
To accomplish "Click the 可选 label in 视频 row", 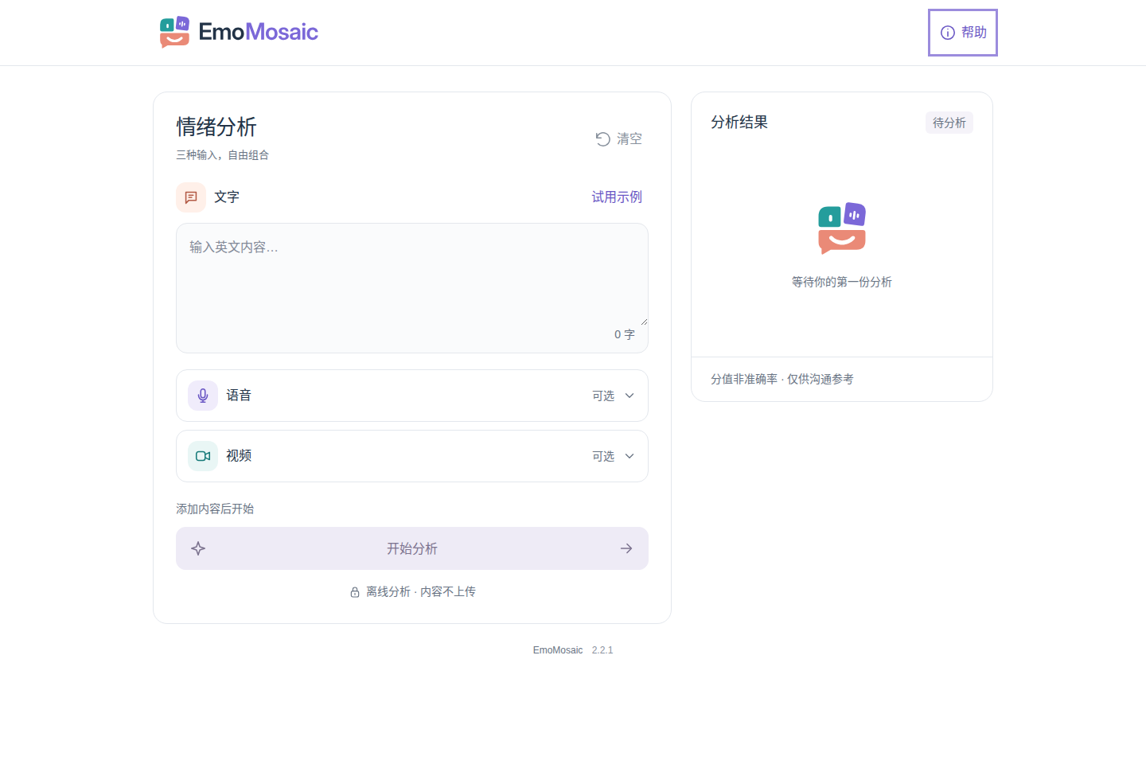I will coord(603,456).
